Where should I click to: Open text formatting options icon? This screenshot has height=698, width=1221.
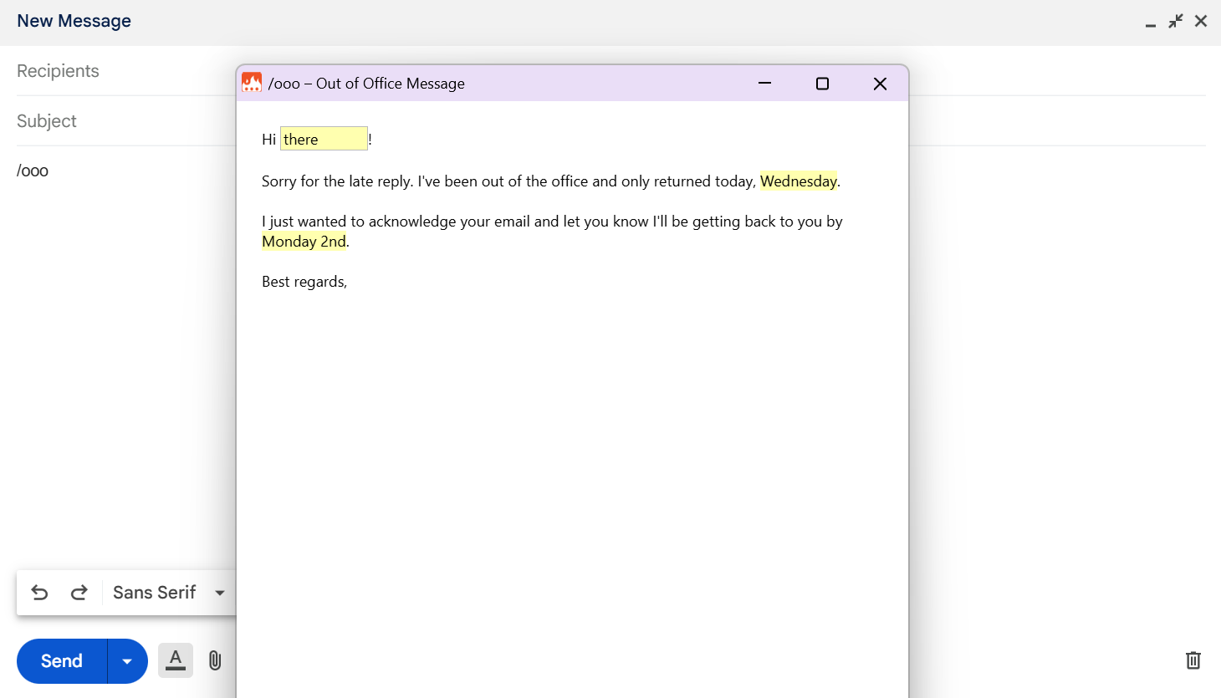pos(176,660)
